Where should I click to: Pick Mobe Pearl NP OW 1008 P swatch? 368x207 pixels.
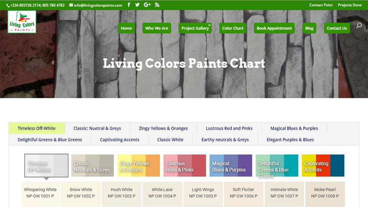click(325, 194)
